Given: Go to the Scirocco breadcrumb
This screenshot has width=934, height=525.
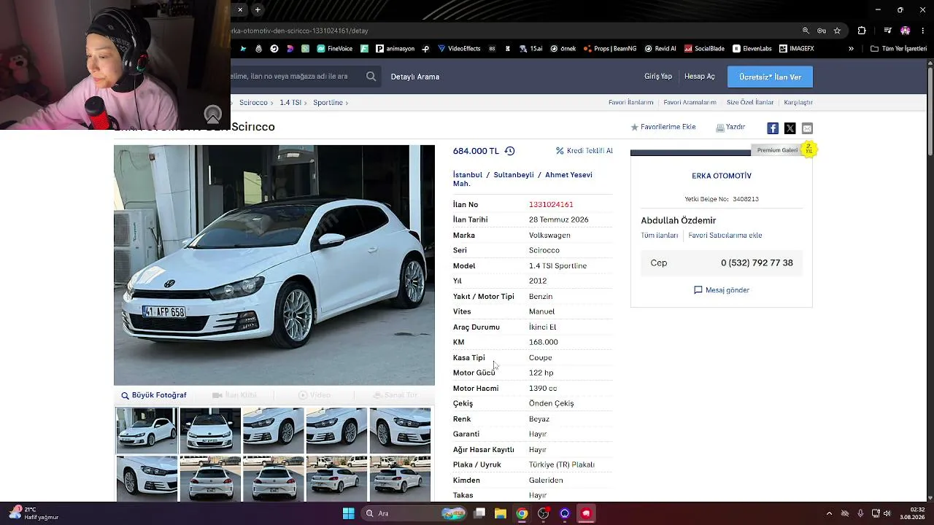Looking at the screenshot, I should (254, 103).
